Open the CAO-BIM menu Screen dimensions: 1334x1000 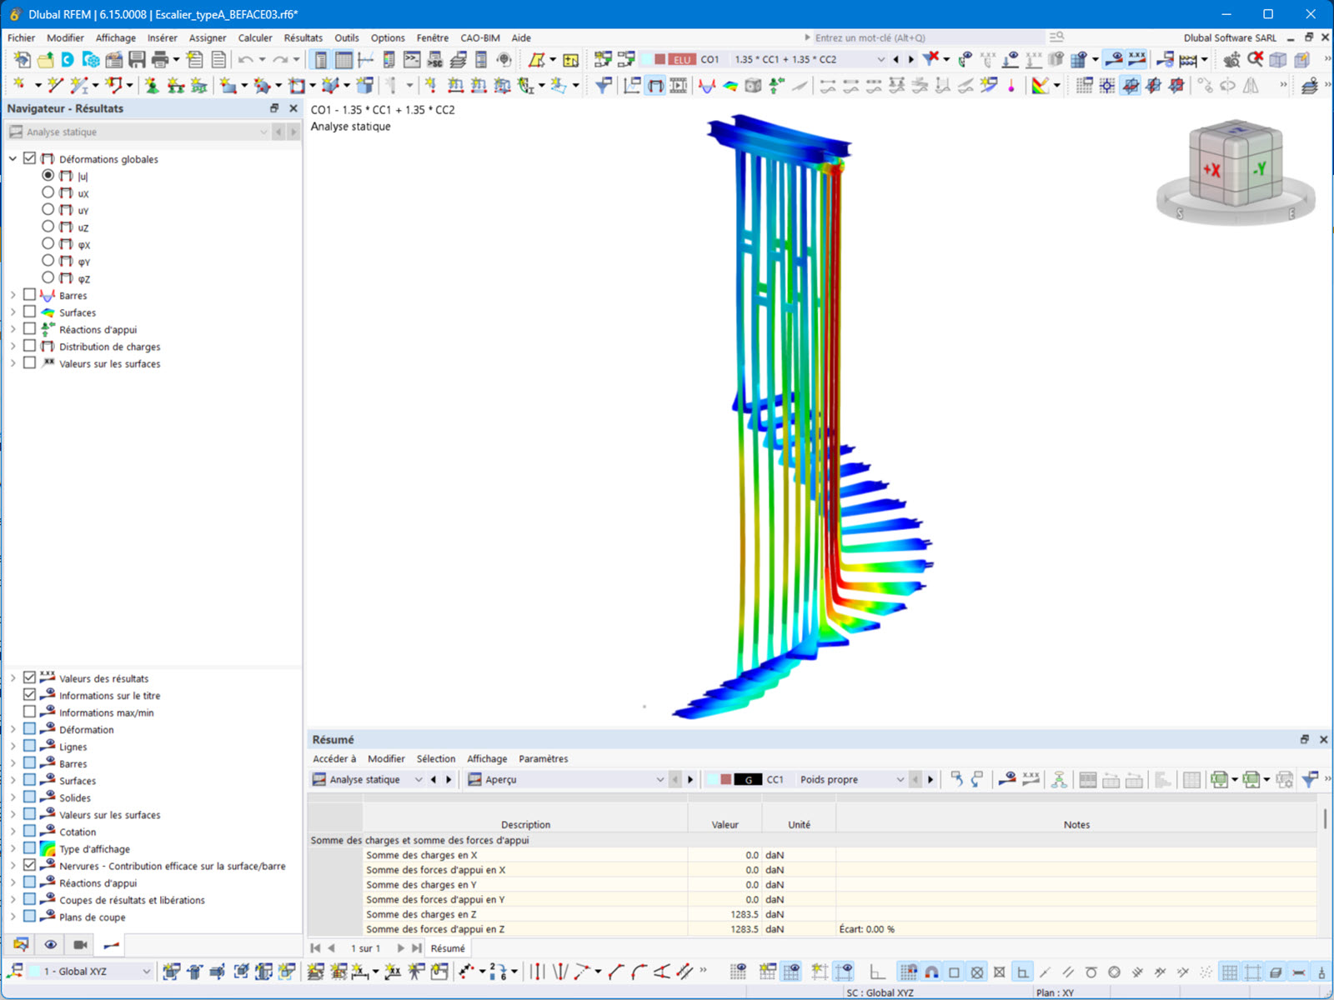pyautogui.click(x=480, y=37)
